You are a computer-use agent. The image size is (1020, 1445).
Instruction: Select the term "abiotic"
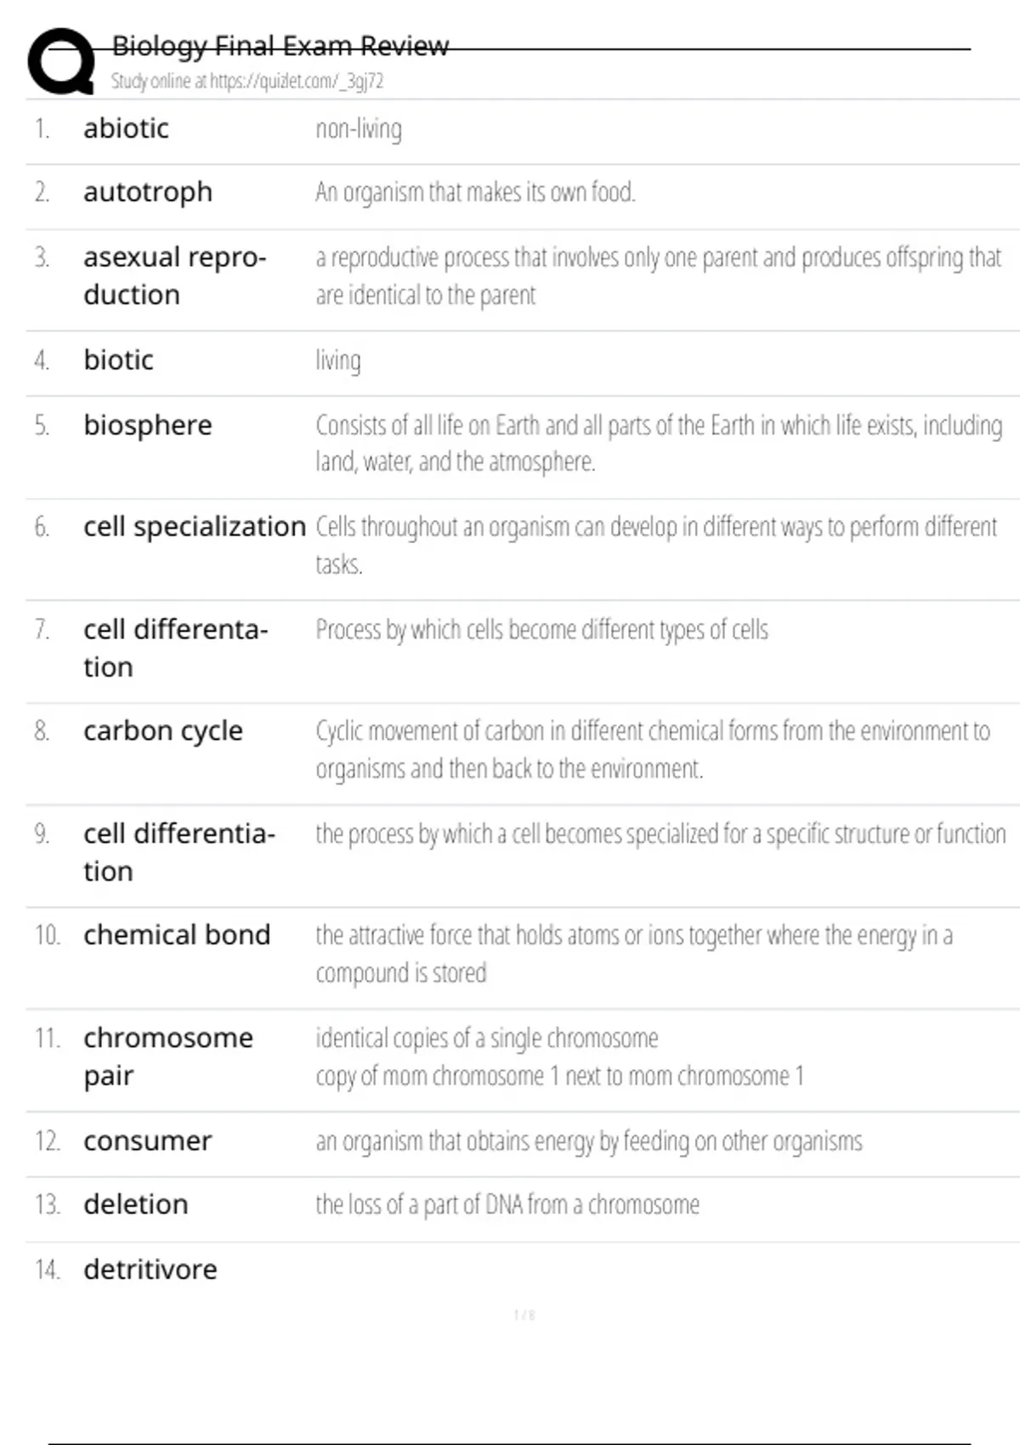[x=126, y=128]
